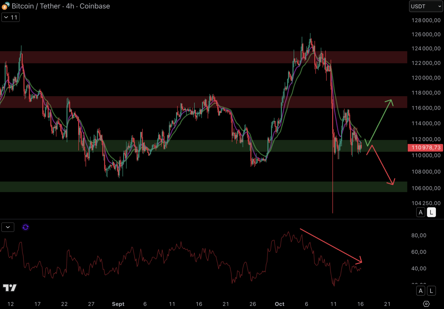Click the red current price label 110978,73
The height and width of the screenshot is (309, 444).
point(426,148)
